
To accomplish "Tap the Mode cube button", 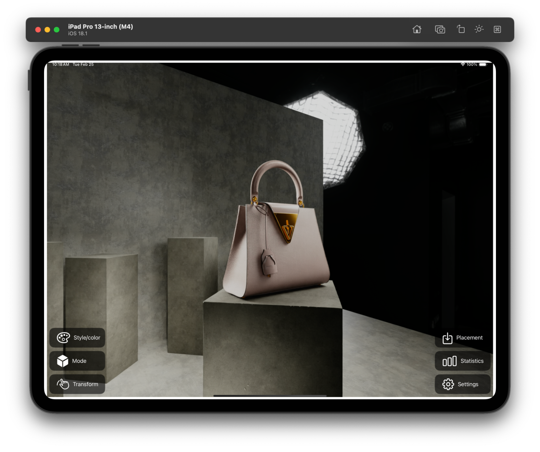I will 77,361.
